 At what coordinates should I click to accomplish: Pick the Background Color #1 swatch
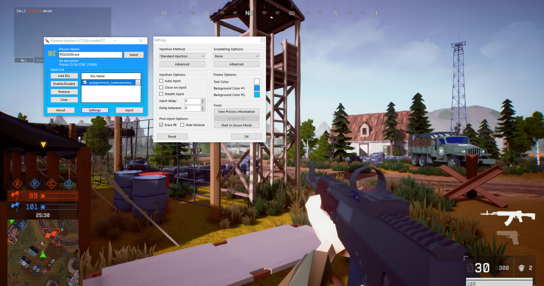[x=257, y=88]
